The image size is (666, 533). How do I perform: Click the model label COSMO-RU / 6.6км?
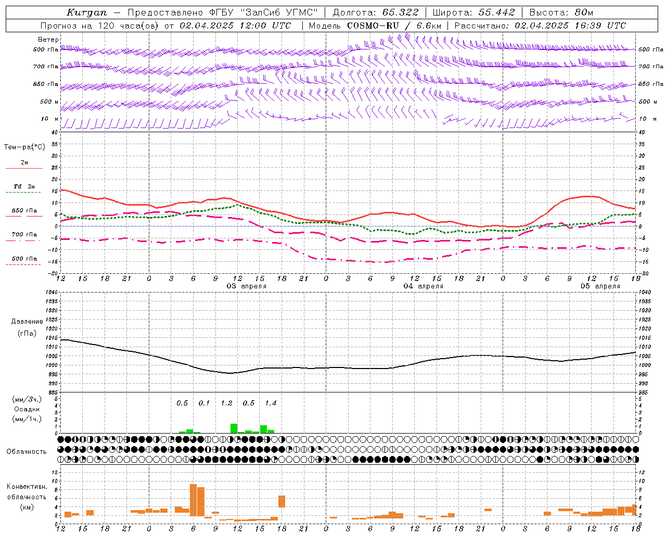coord(394,26)
